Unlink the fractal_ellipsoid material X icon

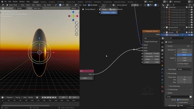click(x=138, y=5)
